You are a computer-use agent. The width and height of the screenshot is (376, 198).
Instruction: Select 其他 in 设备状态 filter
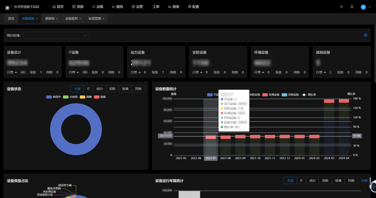tap(138, 89)
